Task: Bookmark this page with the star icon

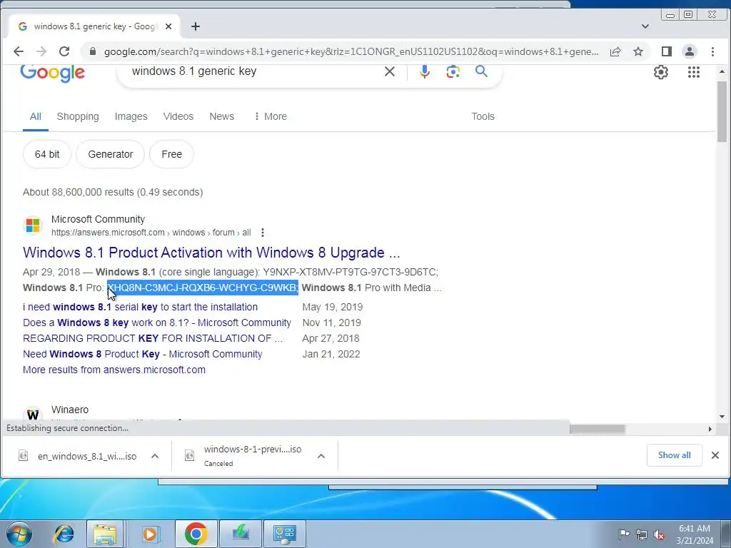Action: pyautogui.click(x=638, y=51)
